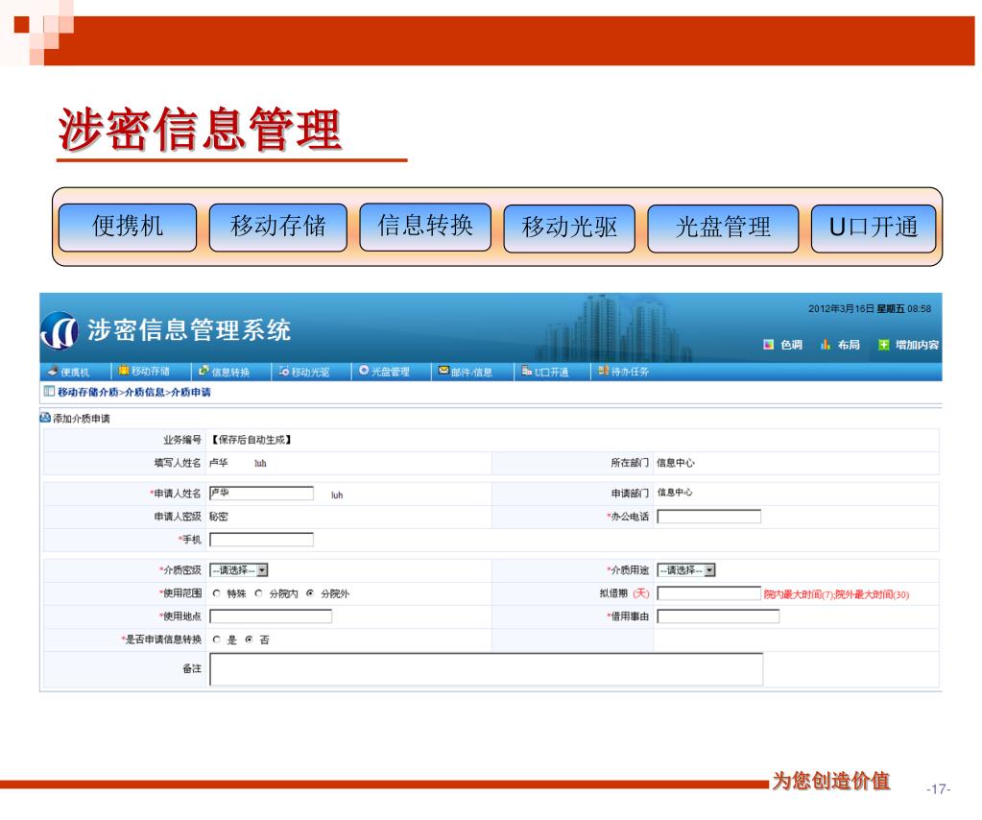Click the 办公电话 input field
Screen dimensions: 982x820
(x=709, y=517)
